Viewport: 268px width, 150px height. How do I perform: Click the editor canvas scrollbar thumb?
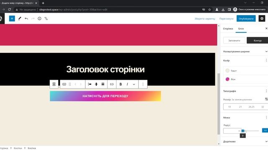219,104
